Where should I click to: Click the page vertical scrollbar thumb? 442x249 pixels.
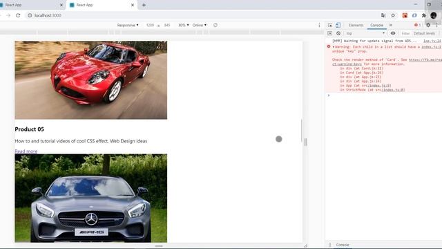click(301, 131)
